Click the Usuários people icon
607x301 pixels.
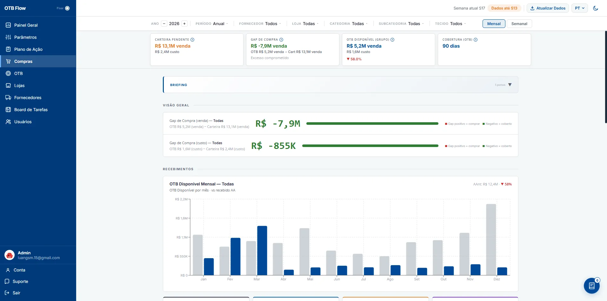[x=8, y=122]
